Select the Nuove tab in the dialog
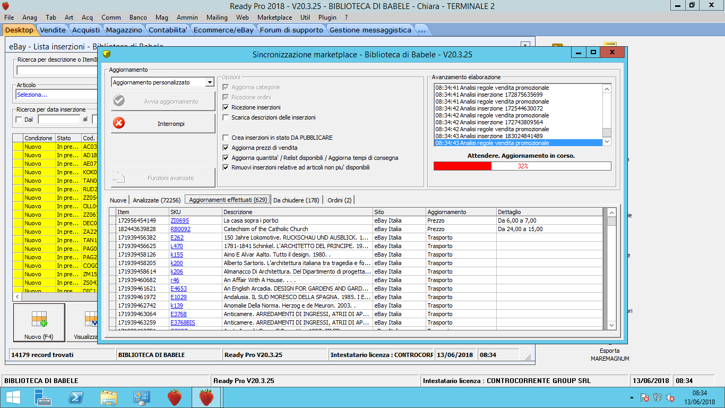The width and height of the screenshot is (725, 408). pyautogui.click(x=118, y=200)
